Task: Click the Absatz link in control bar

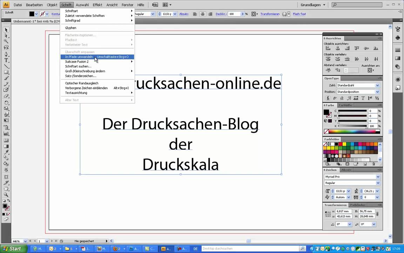Action: [184, 14]
